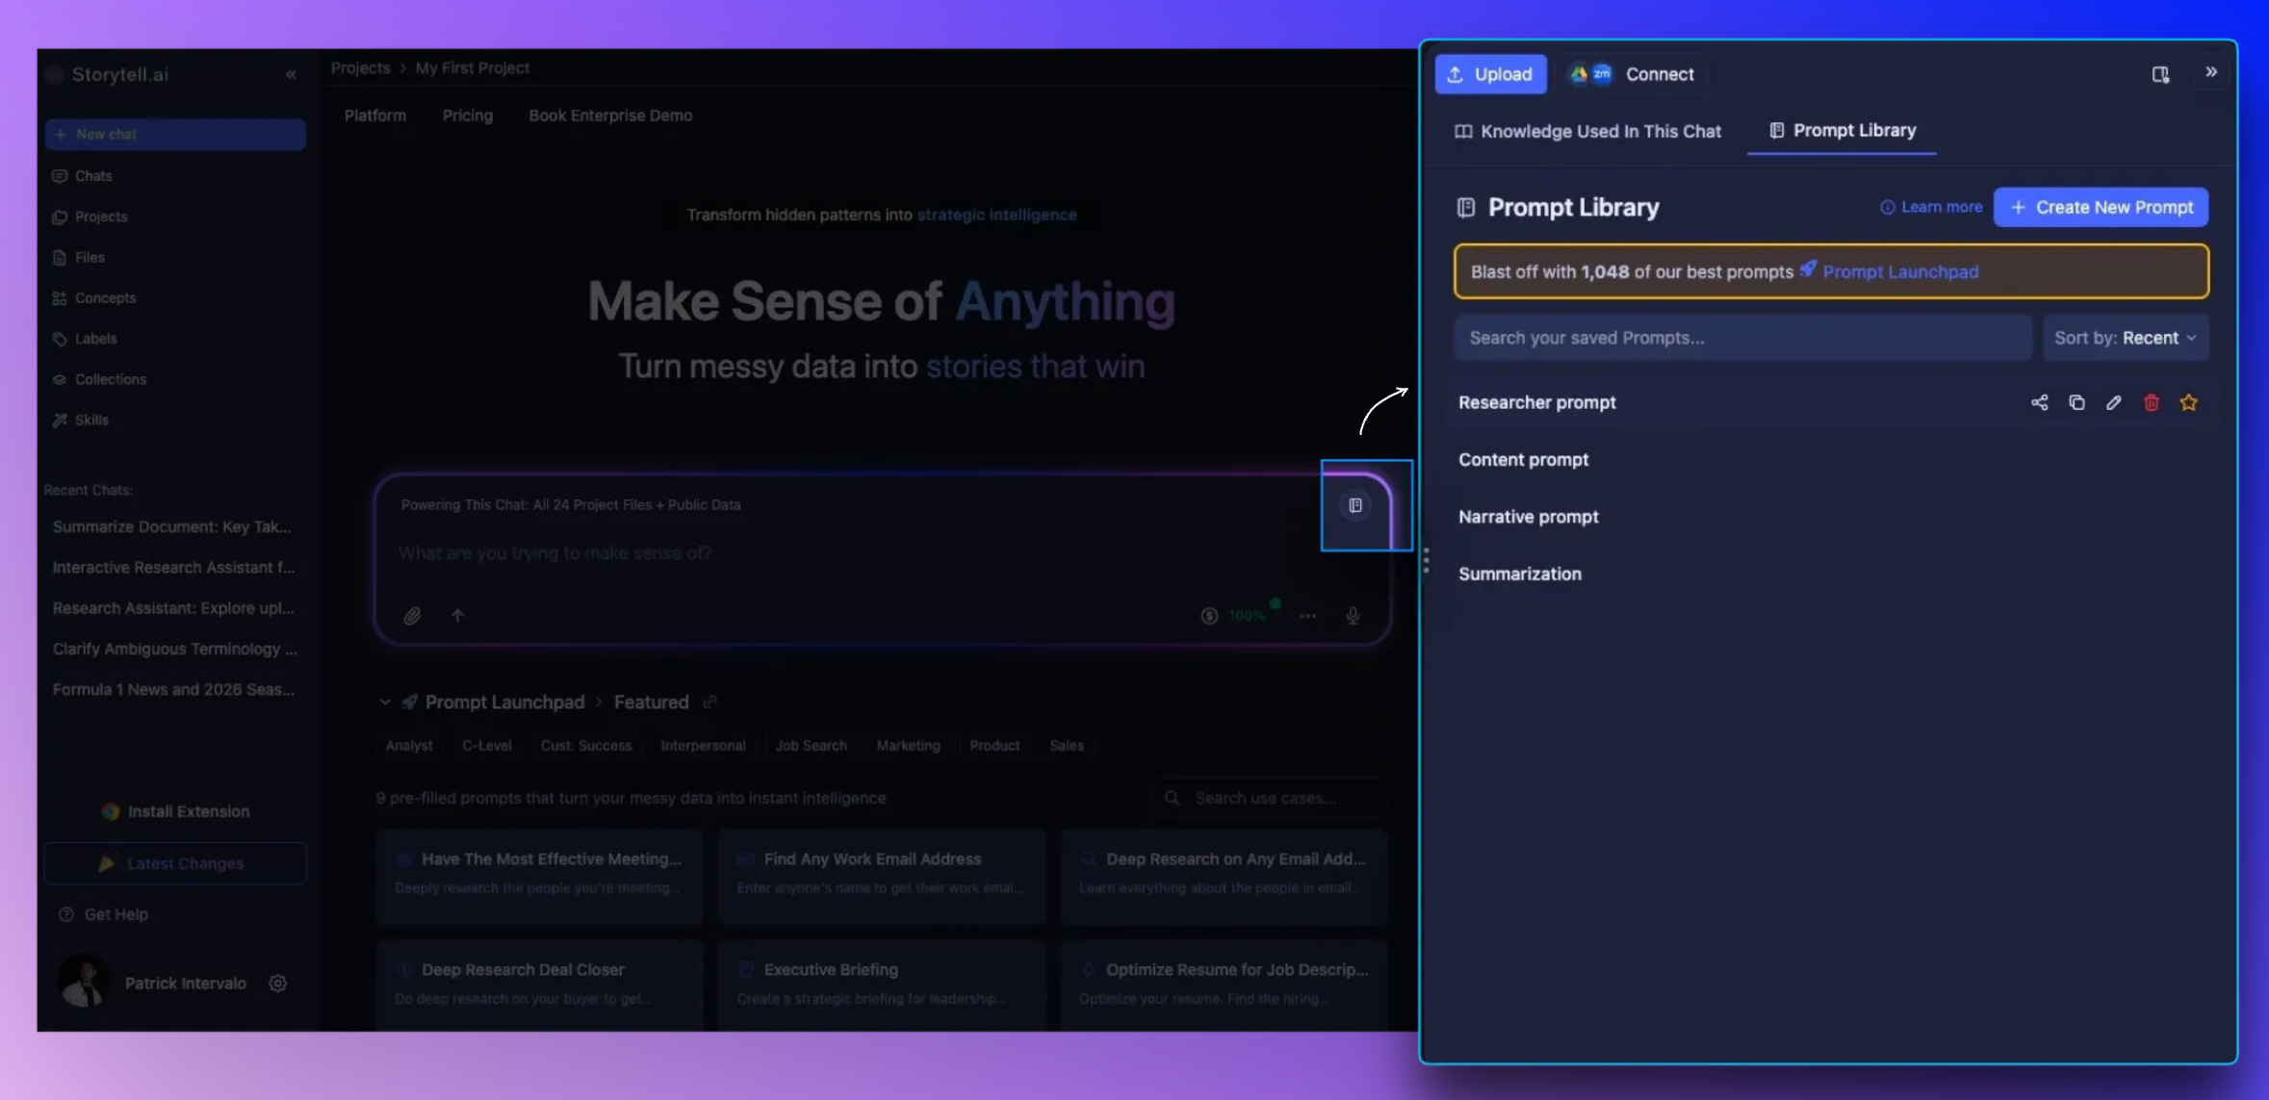
Task: Collapse right panel with double chevron
Action: click(x=2211, y=72)
